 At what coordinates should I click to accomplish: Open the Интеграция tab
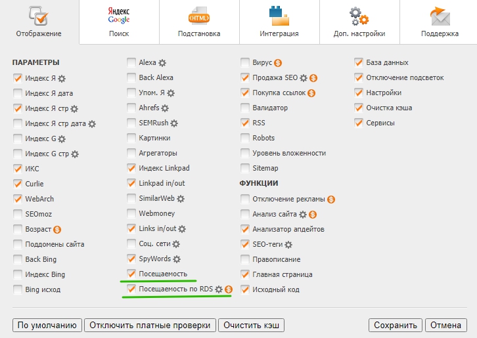(279, 22)
